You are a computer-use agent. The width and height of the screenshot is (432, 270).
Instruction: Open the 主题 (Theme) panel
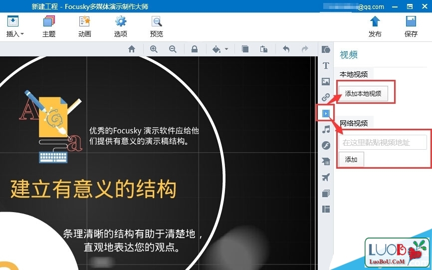(49, 26)
